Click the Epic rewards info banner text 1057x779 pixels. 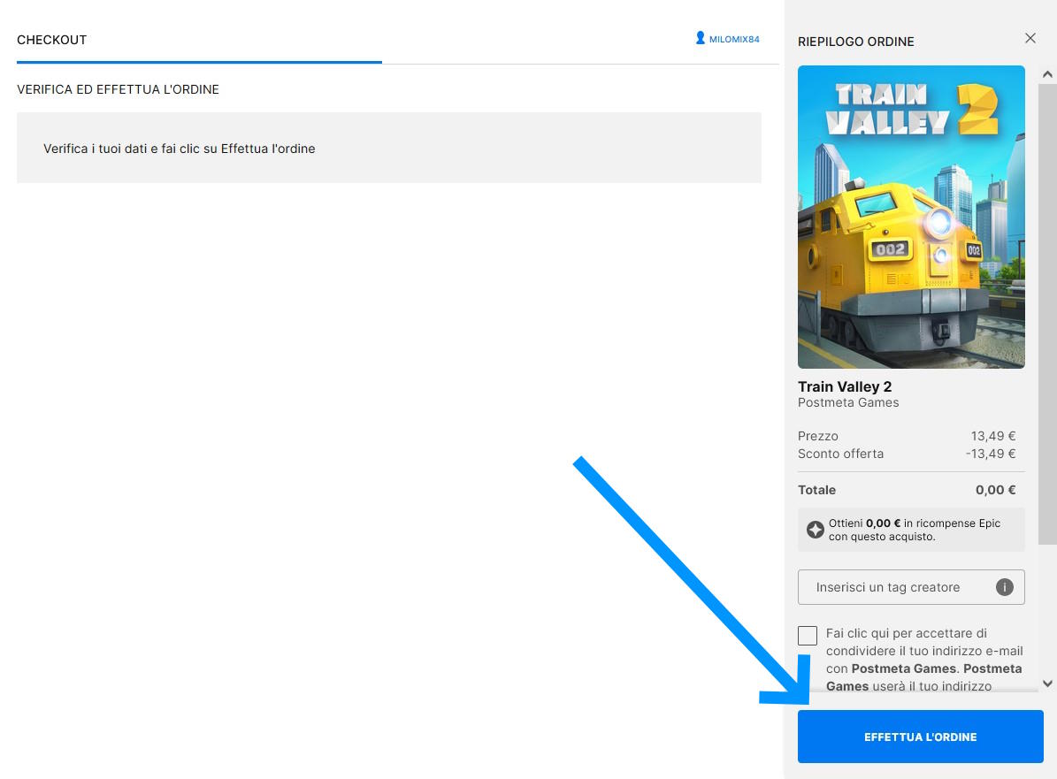coord(915,530)
